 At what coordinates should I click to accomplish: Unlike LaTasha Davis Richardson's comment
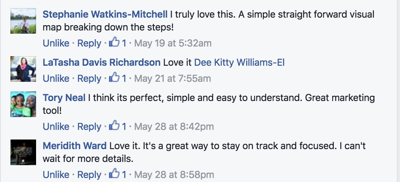(x=56, y=78)
